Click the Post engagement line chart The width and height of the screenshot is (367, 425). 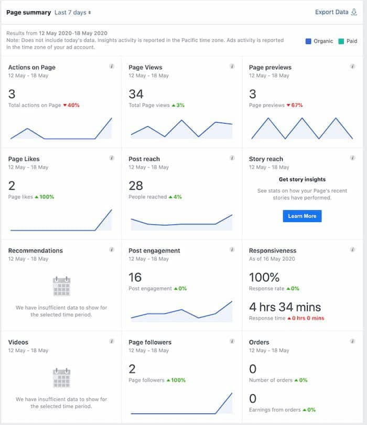181,311
